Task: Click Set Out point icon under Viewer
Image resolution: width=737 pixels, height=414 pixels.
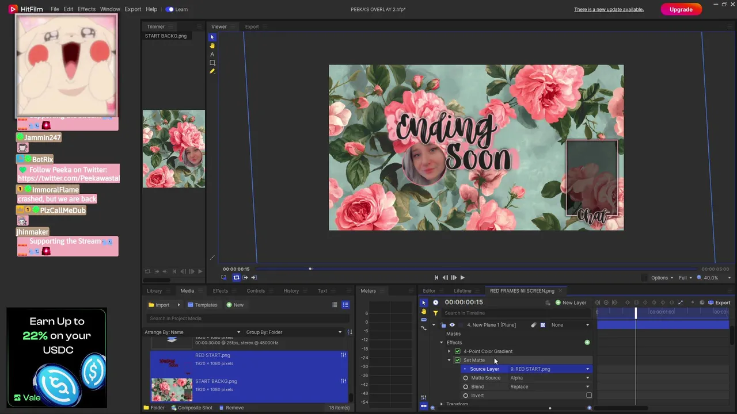Action: point(253,278)
